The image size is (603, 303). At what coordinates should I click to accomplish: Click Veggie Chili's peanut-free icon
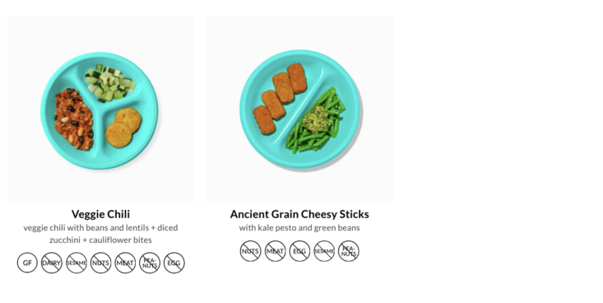click(150, 263)
